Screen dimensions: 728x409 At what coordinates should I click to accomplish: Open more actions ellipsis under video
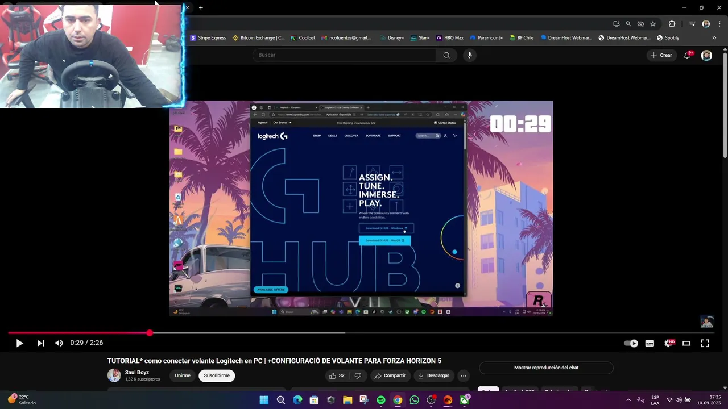point(464,375)
